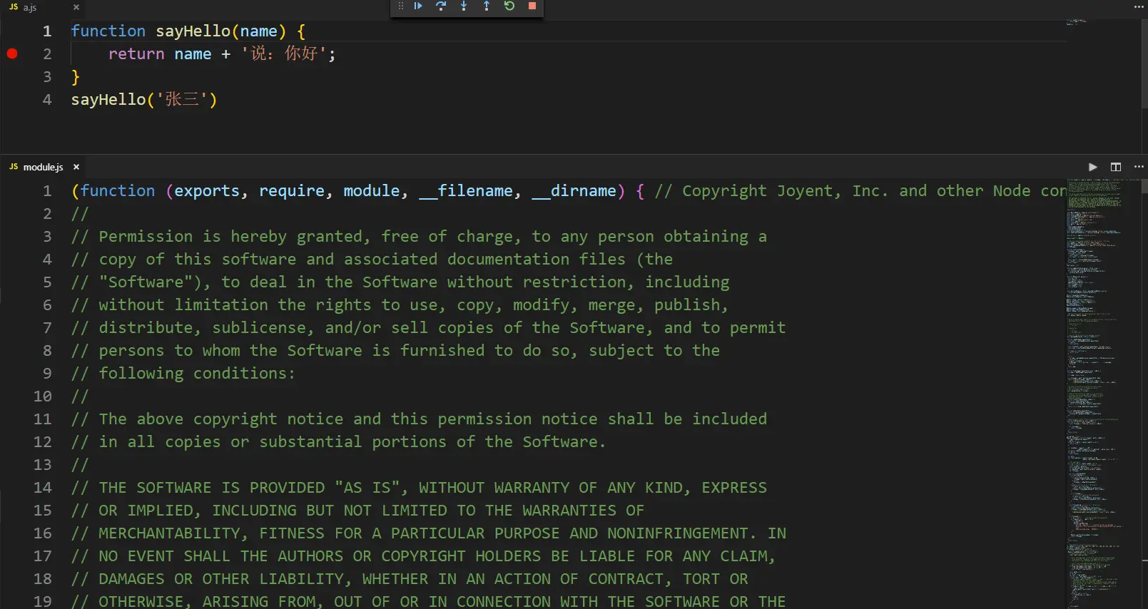Click the '__dirname' parameter in module.js

point(574,191)
